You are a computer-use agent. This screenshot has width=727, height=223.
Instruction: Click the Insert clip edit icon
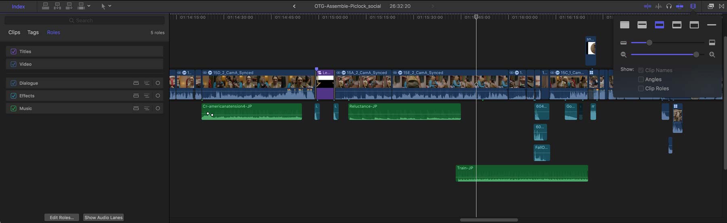click(x=57, y=6)
